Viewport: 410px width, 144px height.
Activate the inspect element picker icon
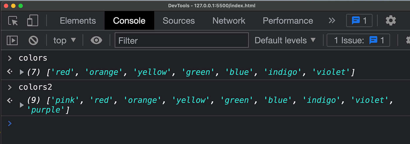pos(13,21)
